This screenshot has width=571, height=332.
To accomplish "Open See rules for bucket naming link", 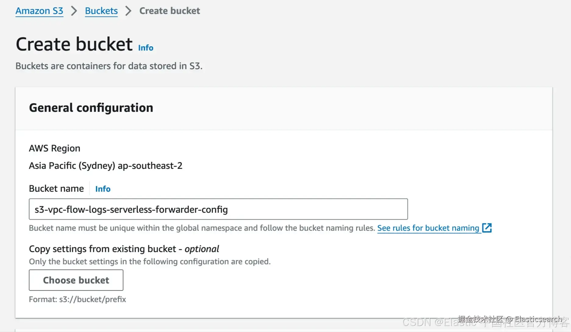I will point(428,228).
